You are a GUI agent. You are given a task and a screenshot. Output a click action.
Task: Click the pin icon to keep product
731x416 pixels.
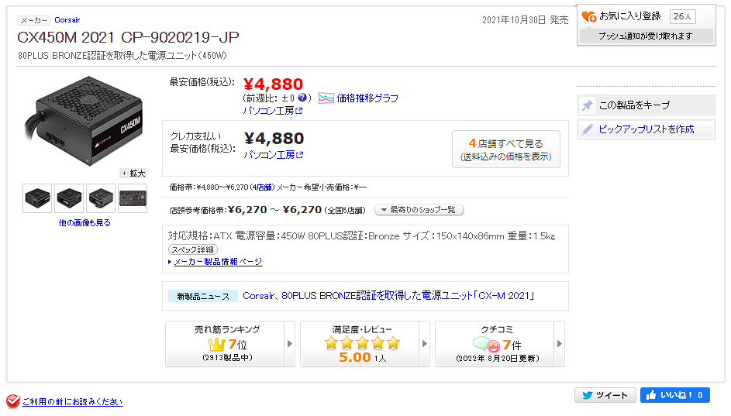588,105
